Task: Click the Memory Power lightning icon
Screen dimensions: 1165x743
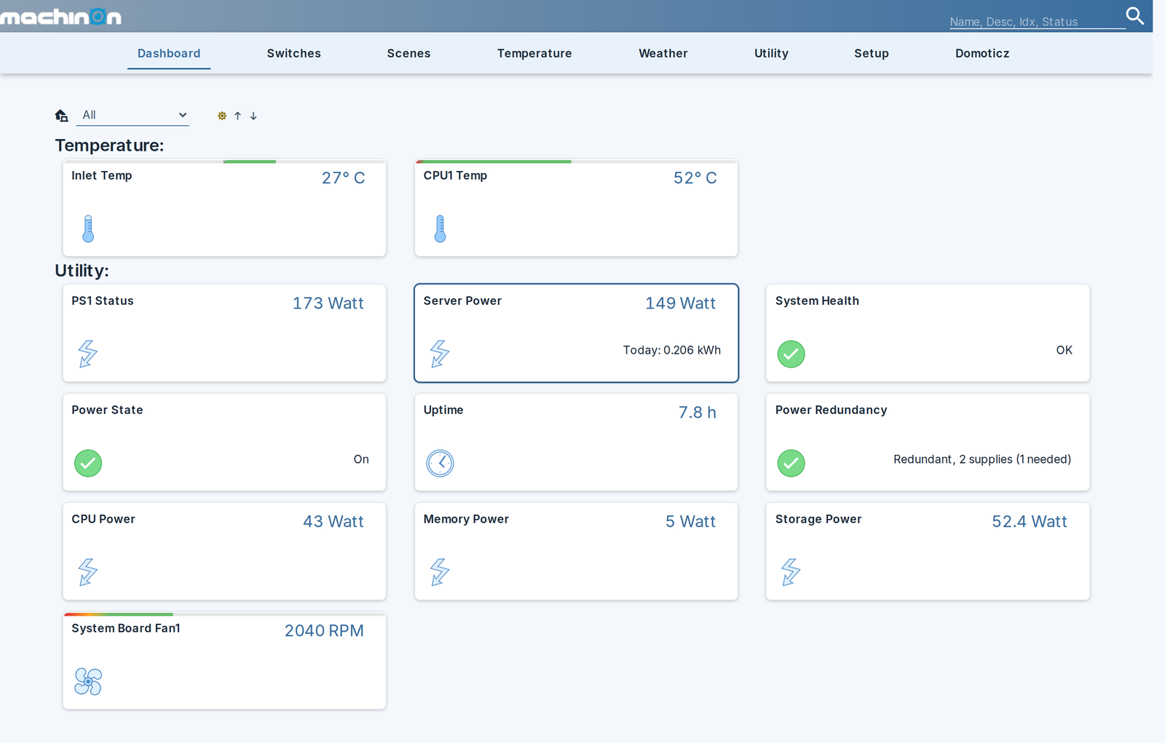Action: pos(440,572)
